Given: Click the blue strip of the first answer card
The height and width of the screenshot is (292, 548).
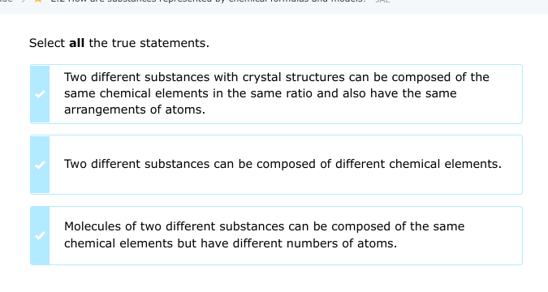Looking at the screenshot, I should pyautogui.click(x=41, y=94).
